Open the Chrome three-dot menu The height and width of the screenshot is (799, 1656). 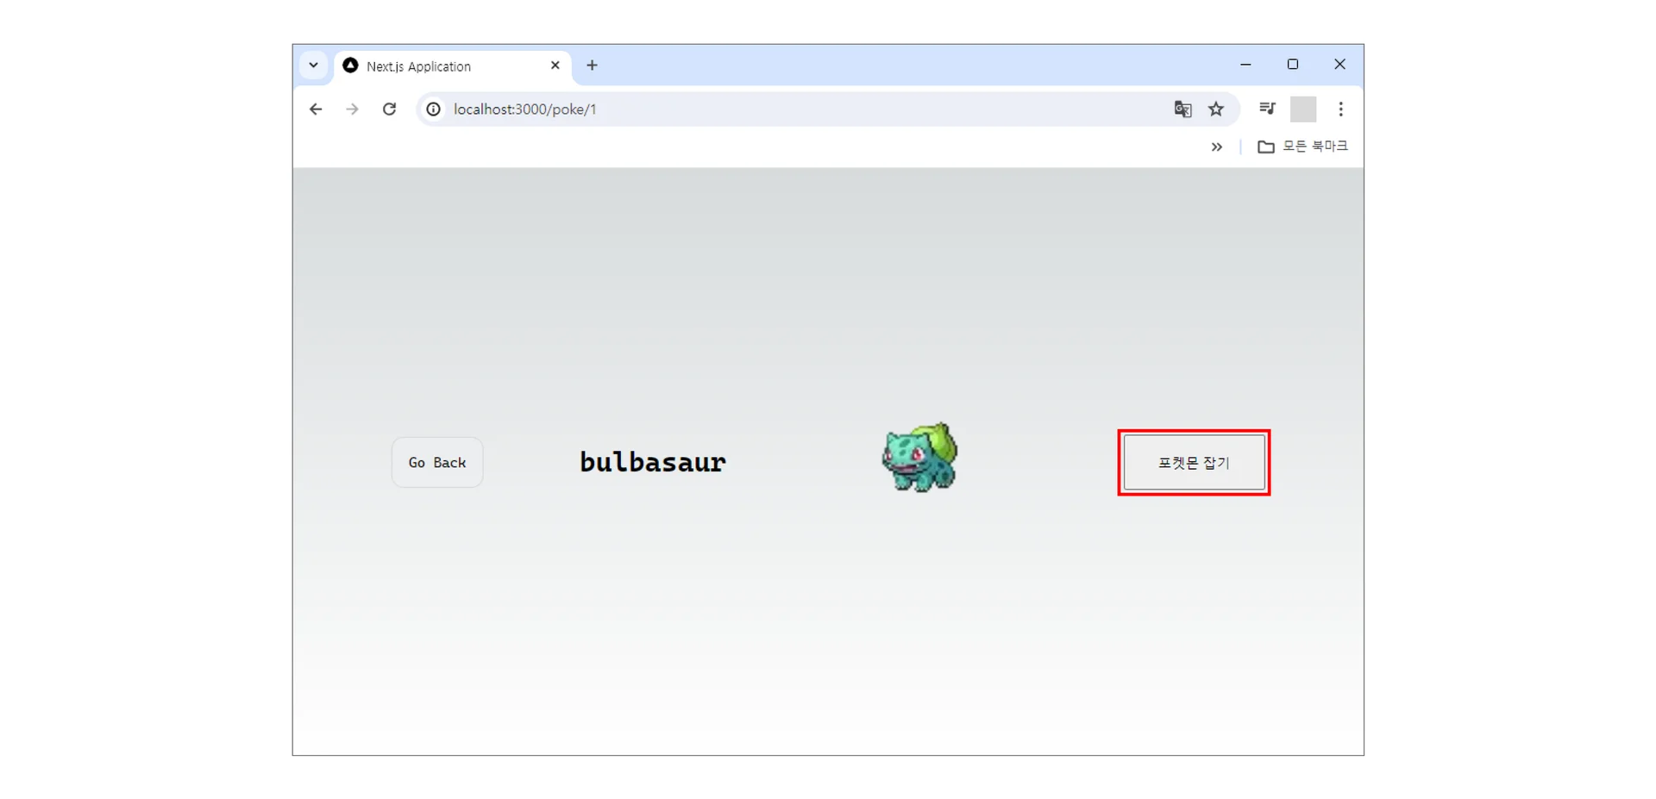[x=1340, y=109]
